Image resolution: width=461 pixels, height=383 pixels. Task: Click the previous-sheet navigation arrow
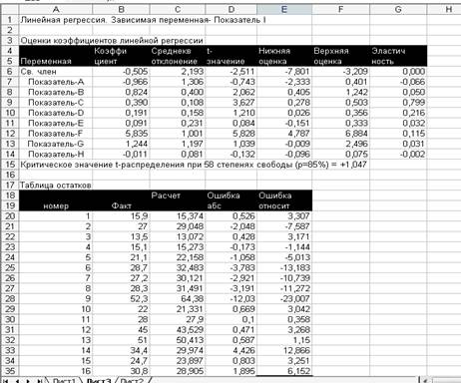(17, 381)
